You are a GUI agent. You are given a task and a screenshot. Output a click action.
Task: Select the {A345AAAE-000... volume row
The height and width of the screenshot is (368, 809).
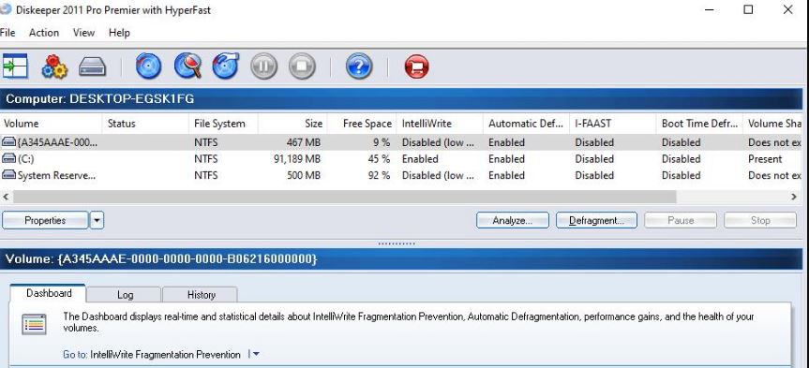click(x=401, y=142)
